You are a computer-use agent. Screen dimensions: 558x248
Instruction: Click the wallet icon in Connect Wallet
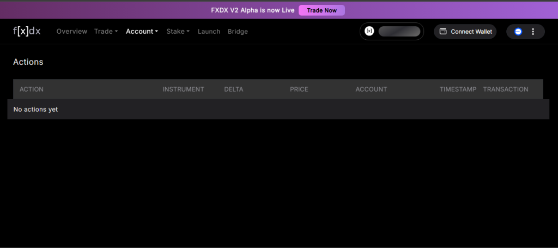[443, 32]
